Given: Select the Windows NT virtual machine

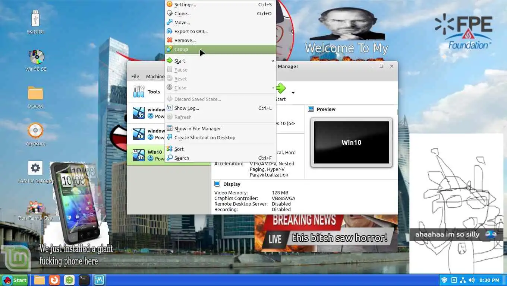Looking at the screenshot, I should [146, 113].
